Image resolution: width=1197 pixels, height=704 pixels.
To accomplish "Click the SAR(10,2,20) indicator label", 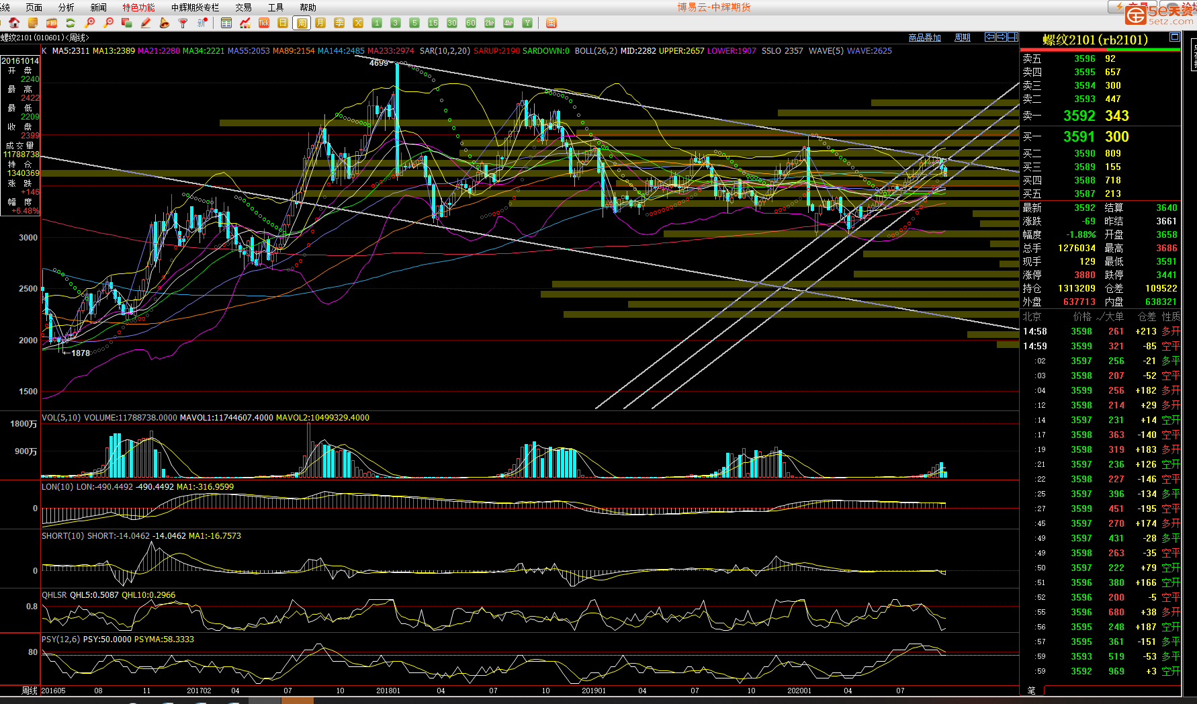I will point(445,50).
